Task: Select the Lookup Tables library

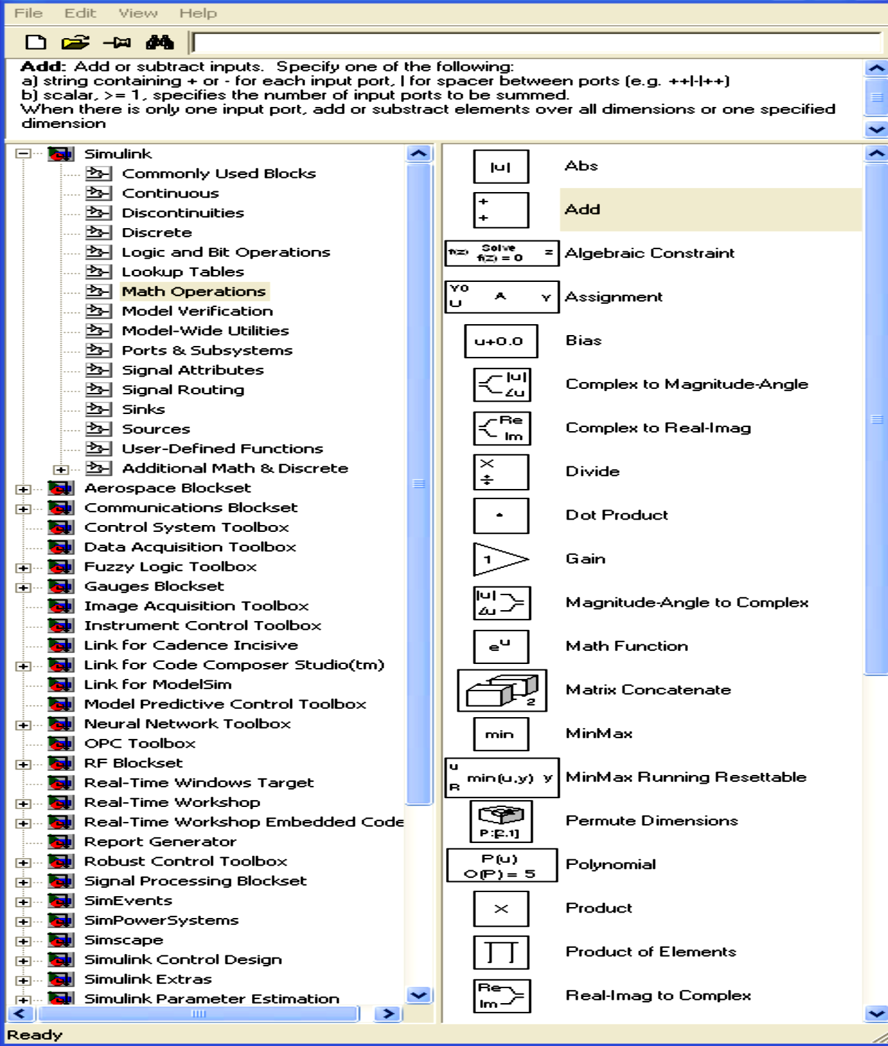Action: [183, 272]
